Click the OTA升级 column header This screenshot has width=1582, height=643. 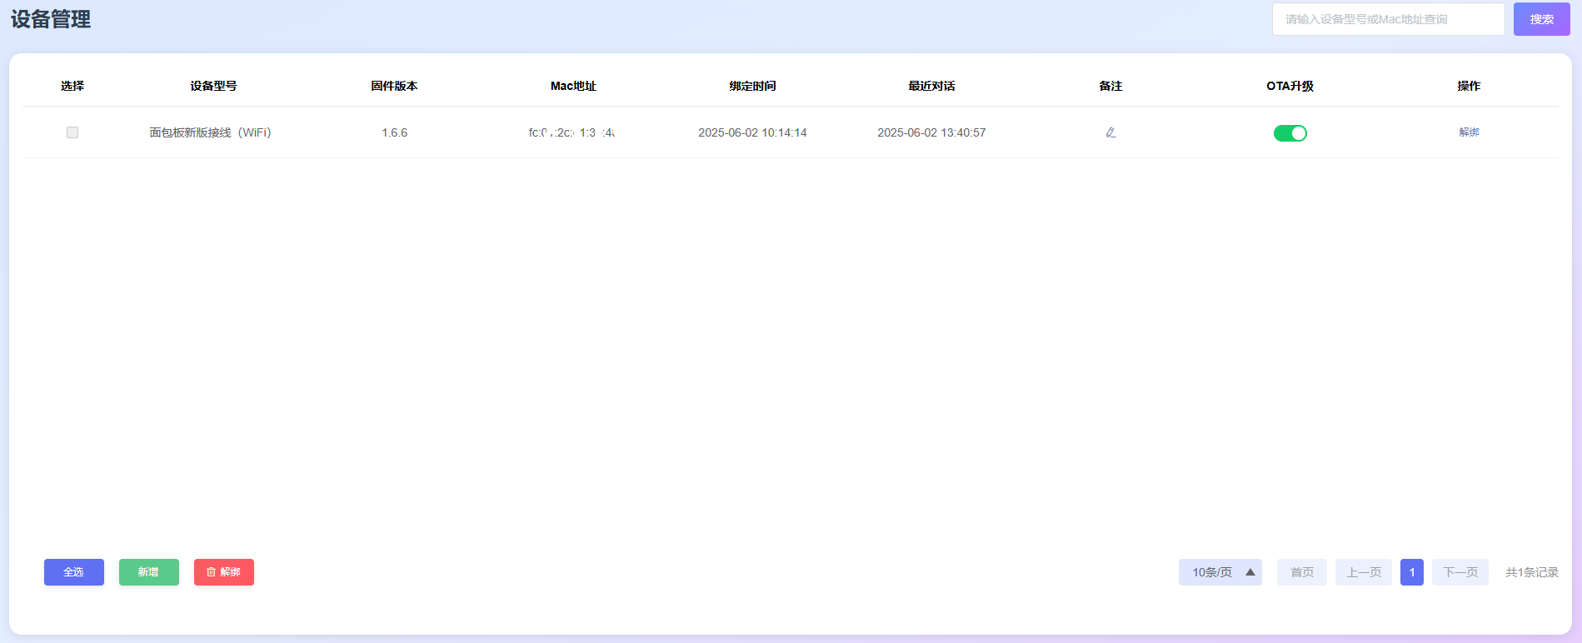click(x=1290, y=86)
